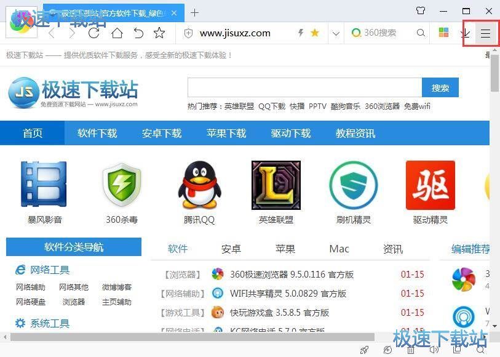Switch to the 安卓 list tab
500x357 pixels.
point(231,249)
